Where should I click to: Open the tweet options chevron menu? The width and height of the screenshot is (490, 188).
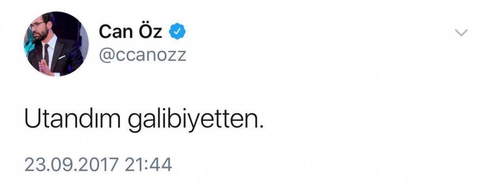click(x=461, y=32)
